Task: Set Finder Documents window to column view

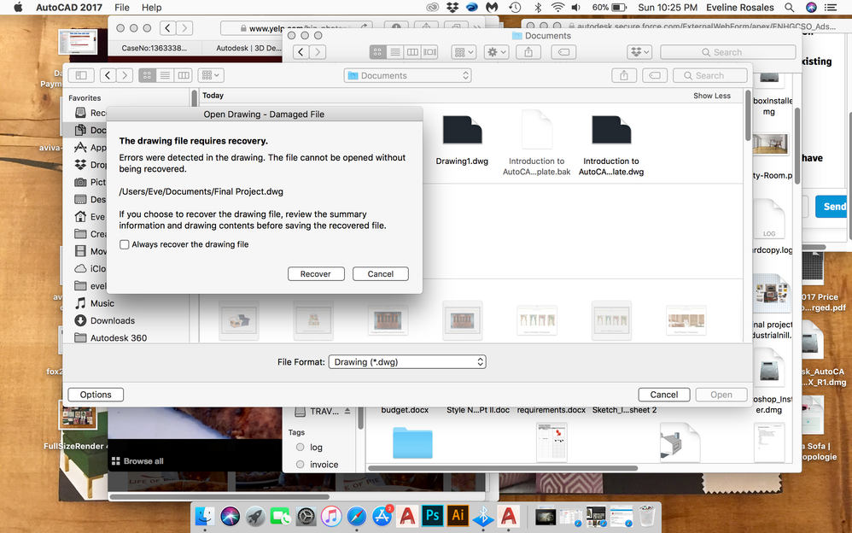Action: (412, 52)
